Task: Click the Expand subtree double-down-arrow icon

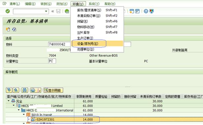Action: (9, 90)
